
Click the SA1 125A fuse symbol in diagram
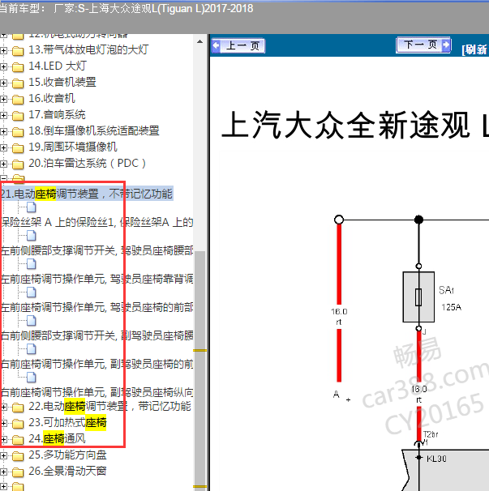pyautogui.click(x=418, y=297)
